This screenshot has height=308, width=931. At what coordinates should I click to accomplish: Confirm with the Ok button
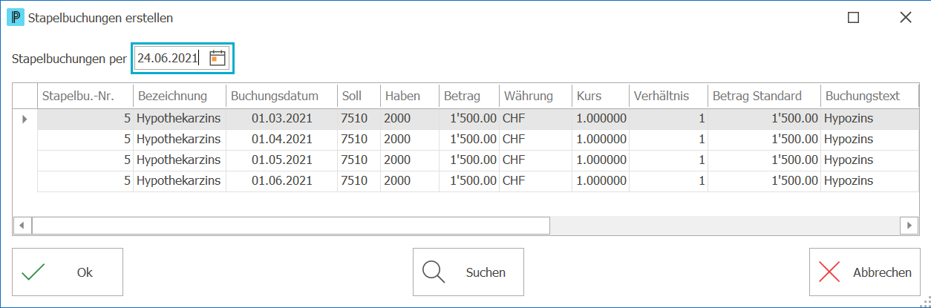[x=68, y=272]
